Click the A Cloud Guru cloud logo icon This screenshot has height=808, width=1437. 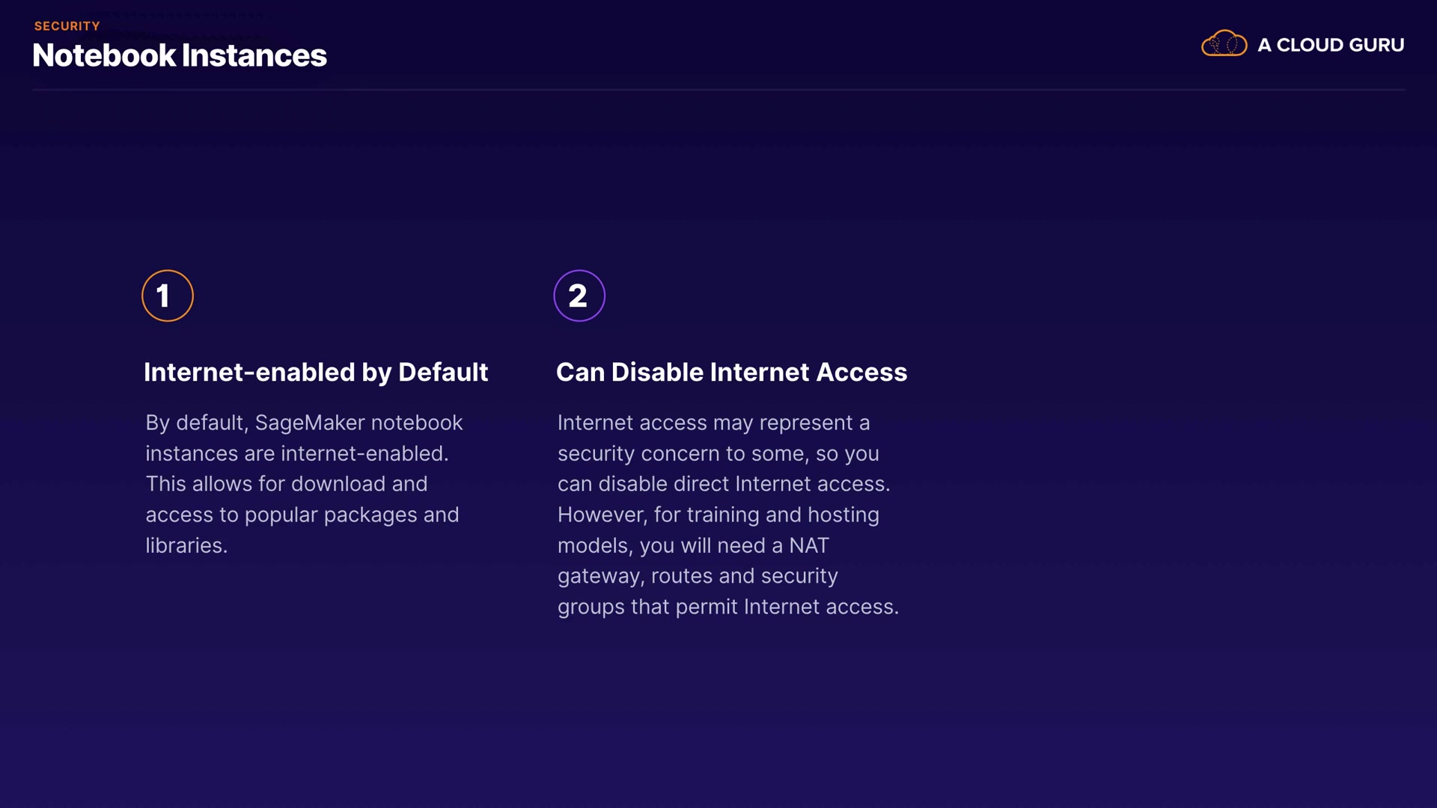pyautogui.click(x=1224, y=44)
